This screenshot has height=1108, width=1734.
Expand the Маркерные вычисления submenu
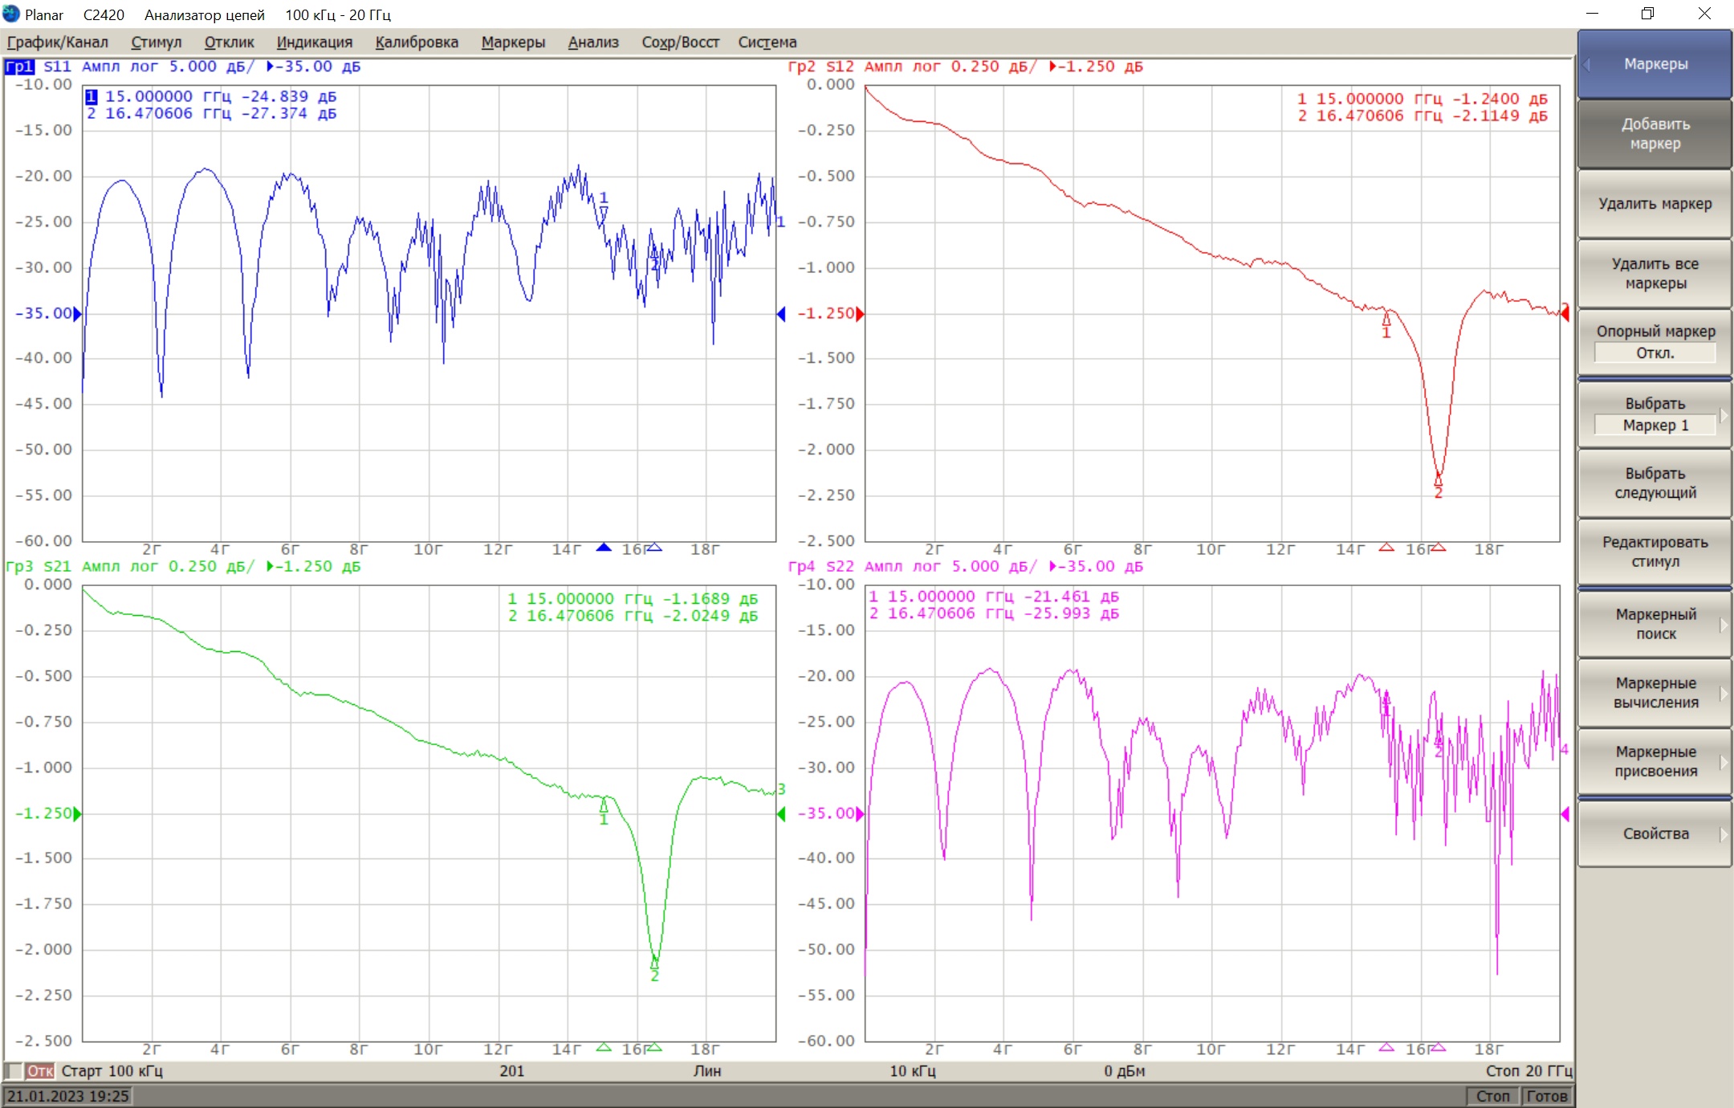coord(1655,693)
